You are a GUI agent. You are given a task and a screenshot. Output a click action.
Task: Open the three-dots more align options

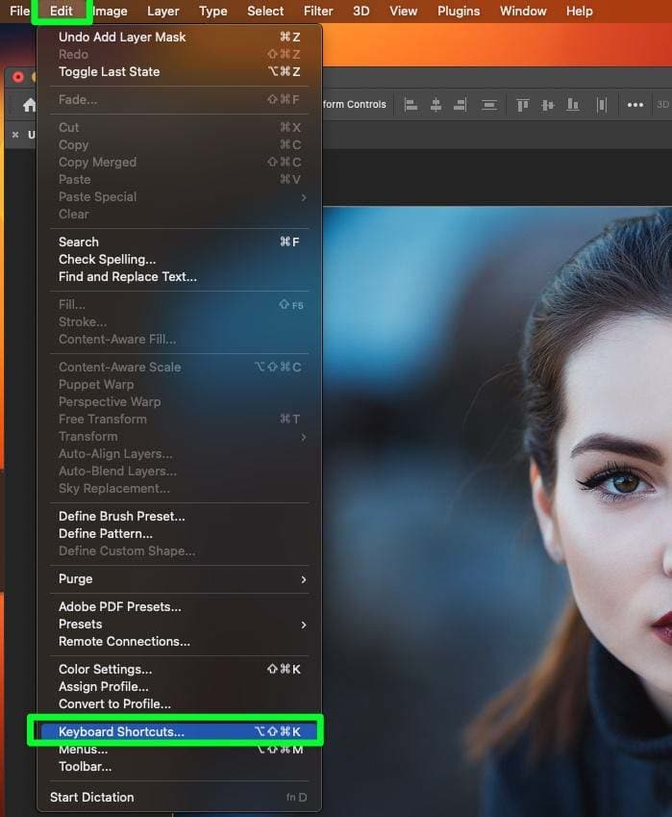[x=635, y=105]
